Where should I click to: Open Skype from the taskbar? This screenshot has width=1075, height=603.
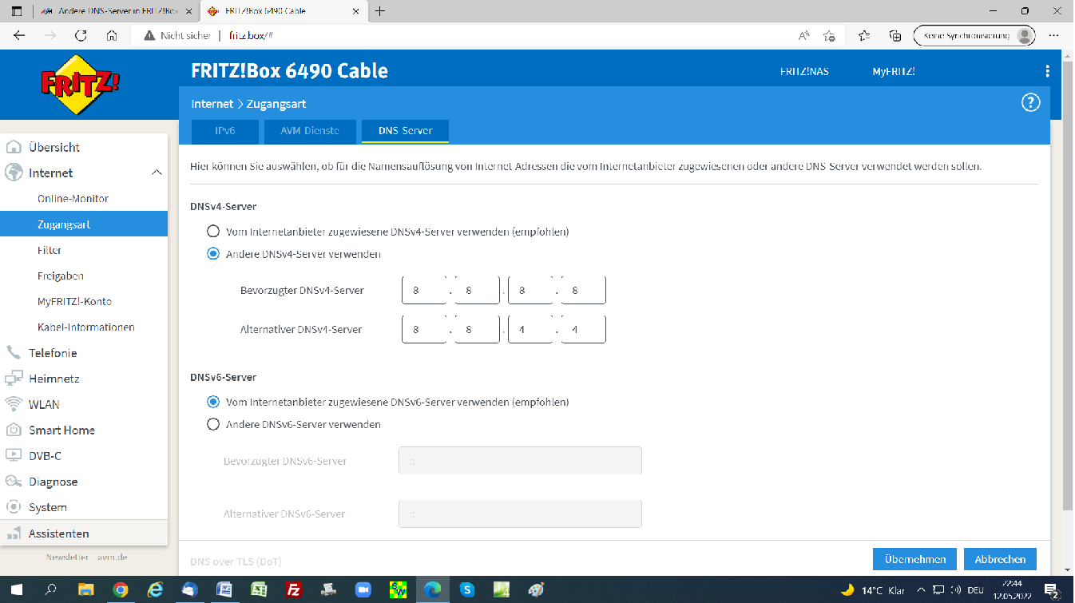click(467, 589)
